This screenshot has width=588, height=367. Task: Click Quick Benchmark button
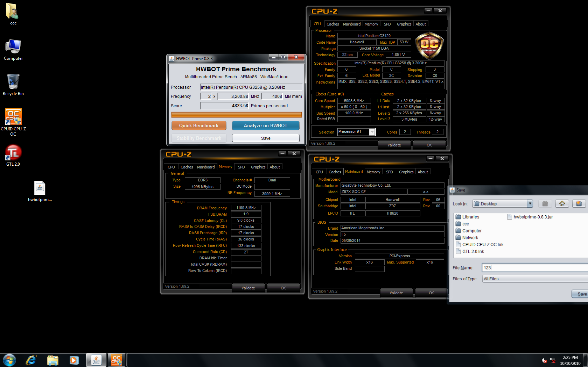pyautogui.click(x=199, y=125)
